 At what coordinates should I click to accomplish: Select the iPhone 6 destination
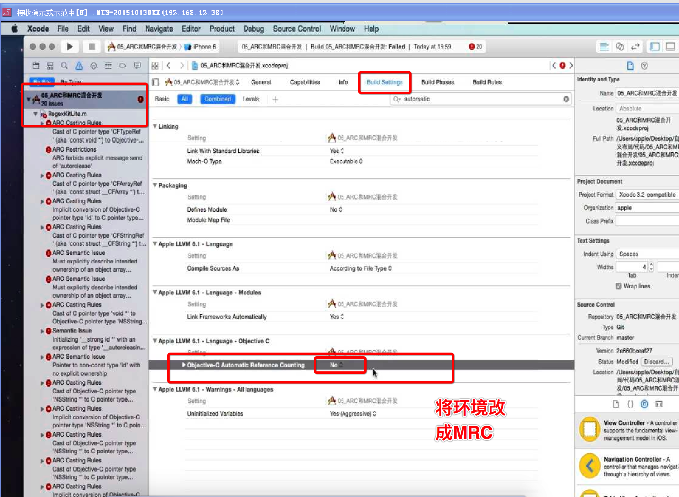pyautogui.click(x=201, y=47)
